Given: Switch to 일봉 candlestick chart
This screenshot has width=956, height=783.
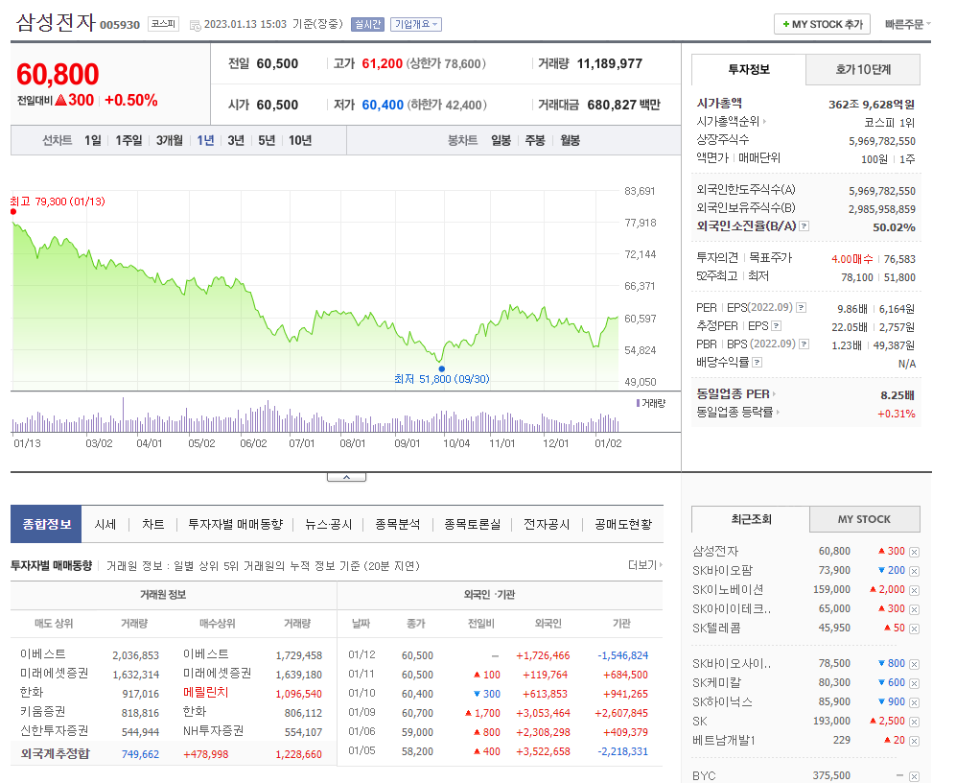Looking at the screenshot, I should (x=501, y=140).
